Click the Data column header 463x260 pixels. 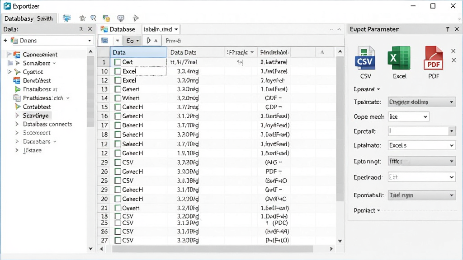pos(138,52)
